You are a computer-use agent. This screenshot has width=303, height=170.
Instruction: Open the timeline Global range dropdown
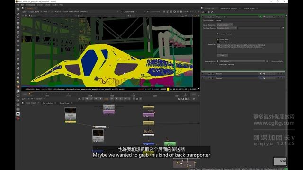click(x=40, y=99)
